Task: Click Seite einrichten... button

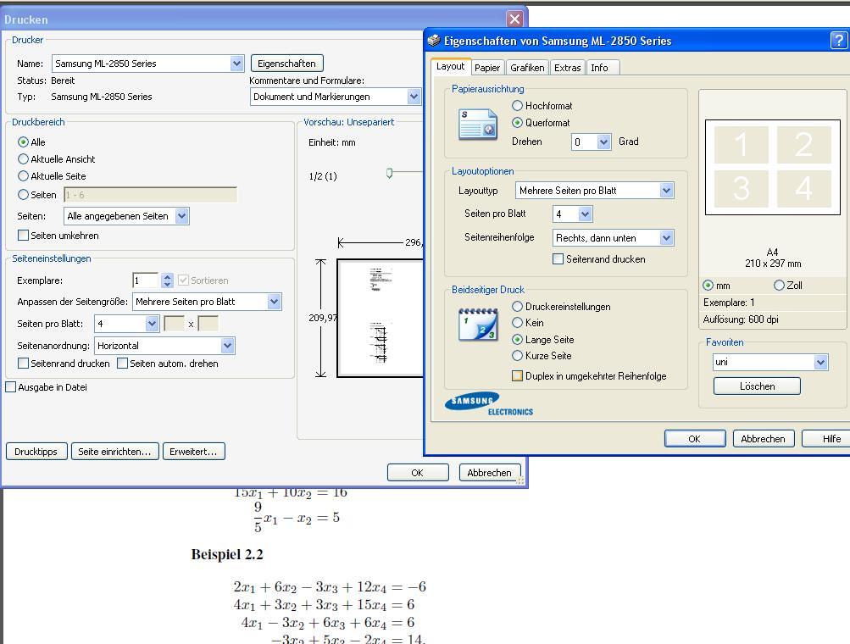Action: click(x=115, y=452)
